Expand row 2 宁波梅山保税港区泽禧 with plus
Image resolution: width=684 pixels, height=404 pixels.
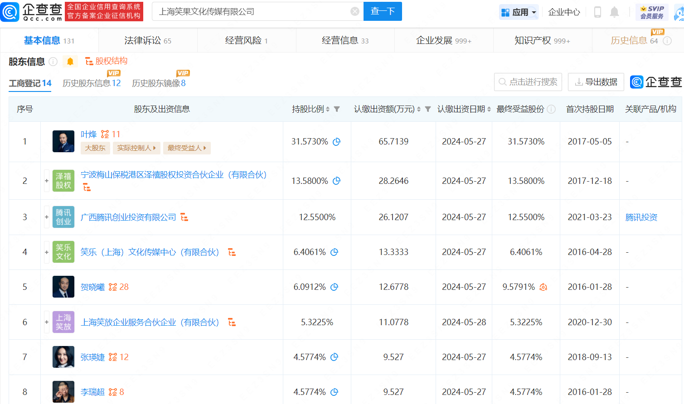point(47,181)
